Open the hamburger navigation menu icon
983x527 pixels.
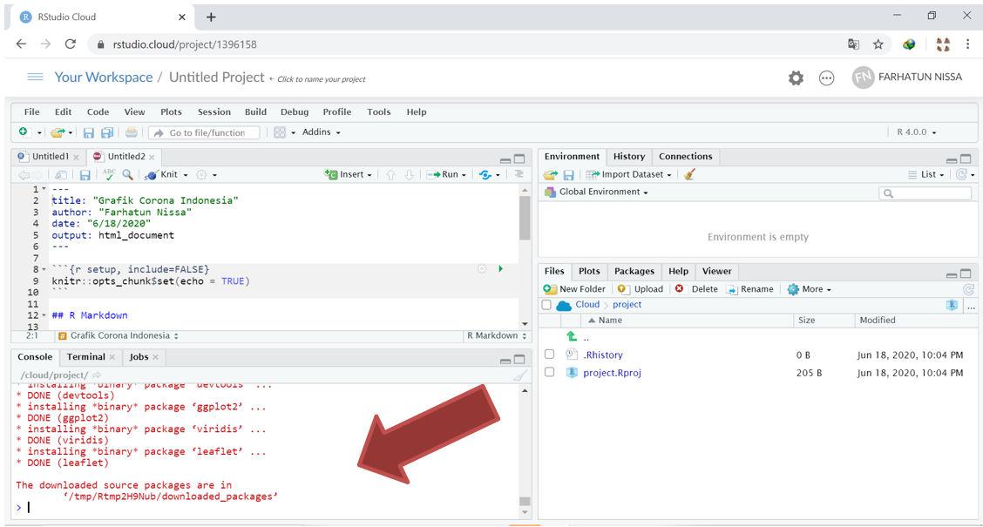(x=35, y=77)
